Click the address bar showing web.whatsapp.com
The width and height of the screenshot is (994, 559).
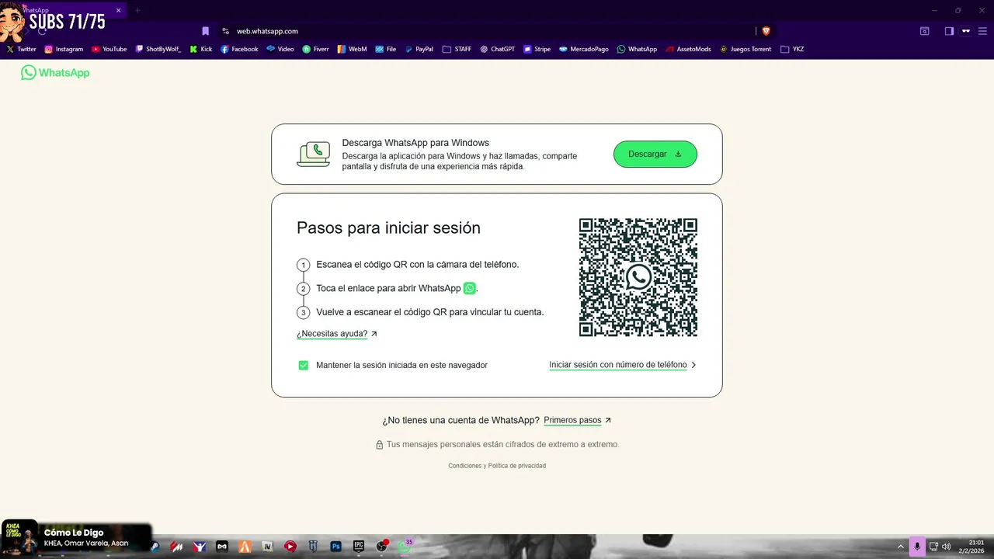489,31
